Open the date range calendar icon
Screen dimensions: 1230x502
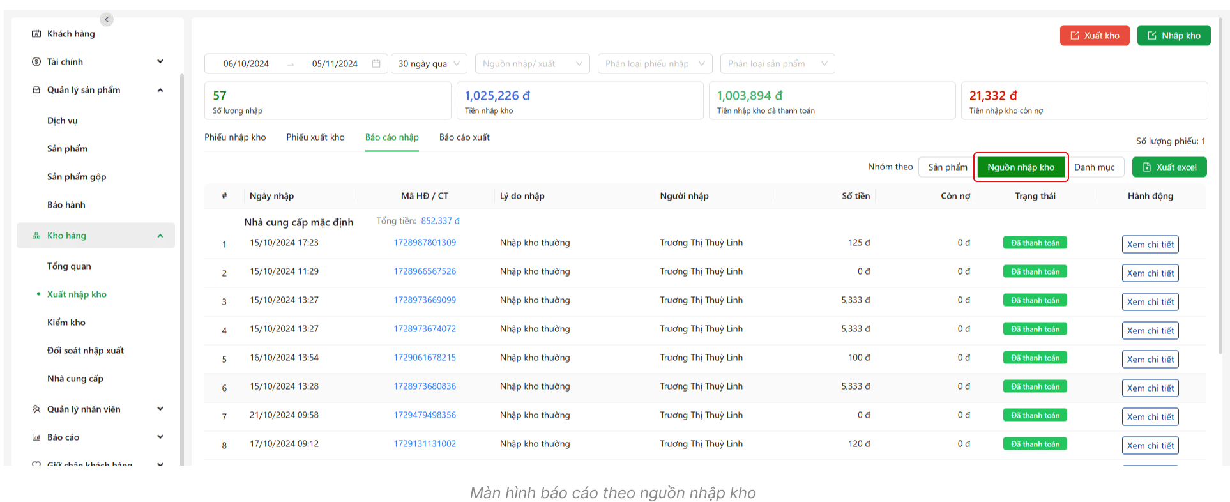tap(376, 64)
